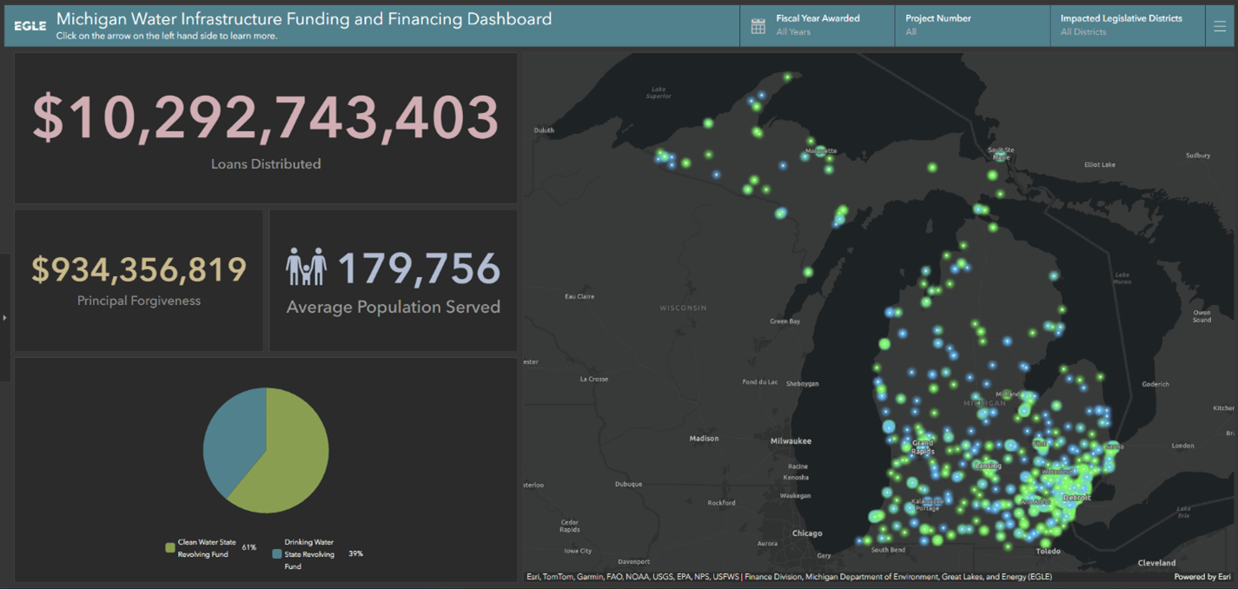Viewport: 1238px width, 589px height.
Task: Click the EGLE logo in the header
Action: 29,25
